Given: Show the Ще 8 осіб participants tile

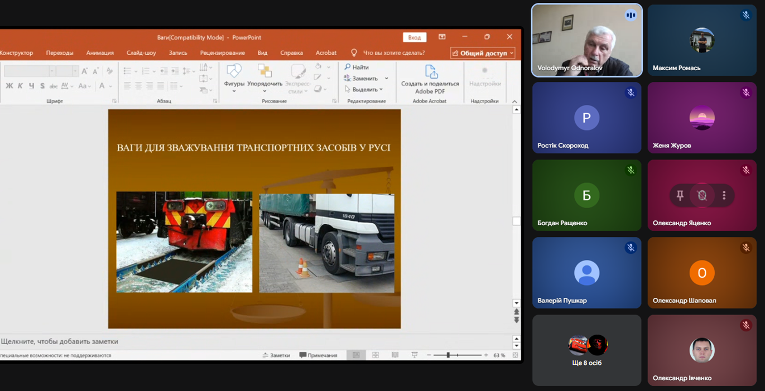Looking at the screenshot, I should [586, 350].
